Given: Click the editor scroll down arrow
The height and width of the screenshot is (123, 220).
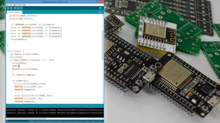Looking at the screenshot, I should point(103,102).
